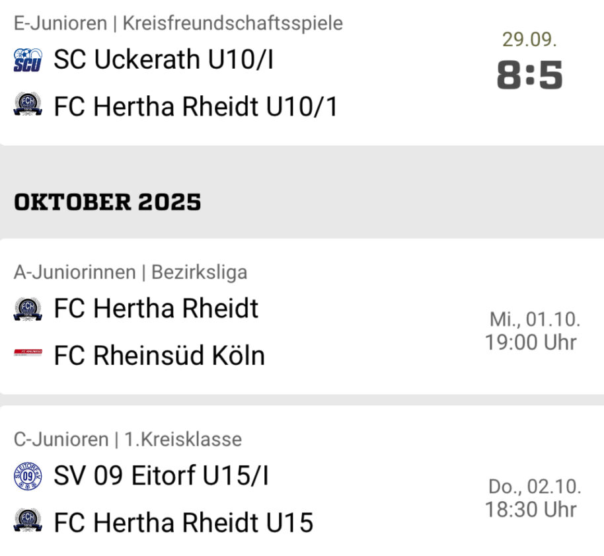Click Hertha Rheidt logo in U10 match

click(27, 106)
